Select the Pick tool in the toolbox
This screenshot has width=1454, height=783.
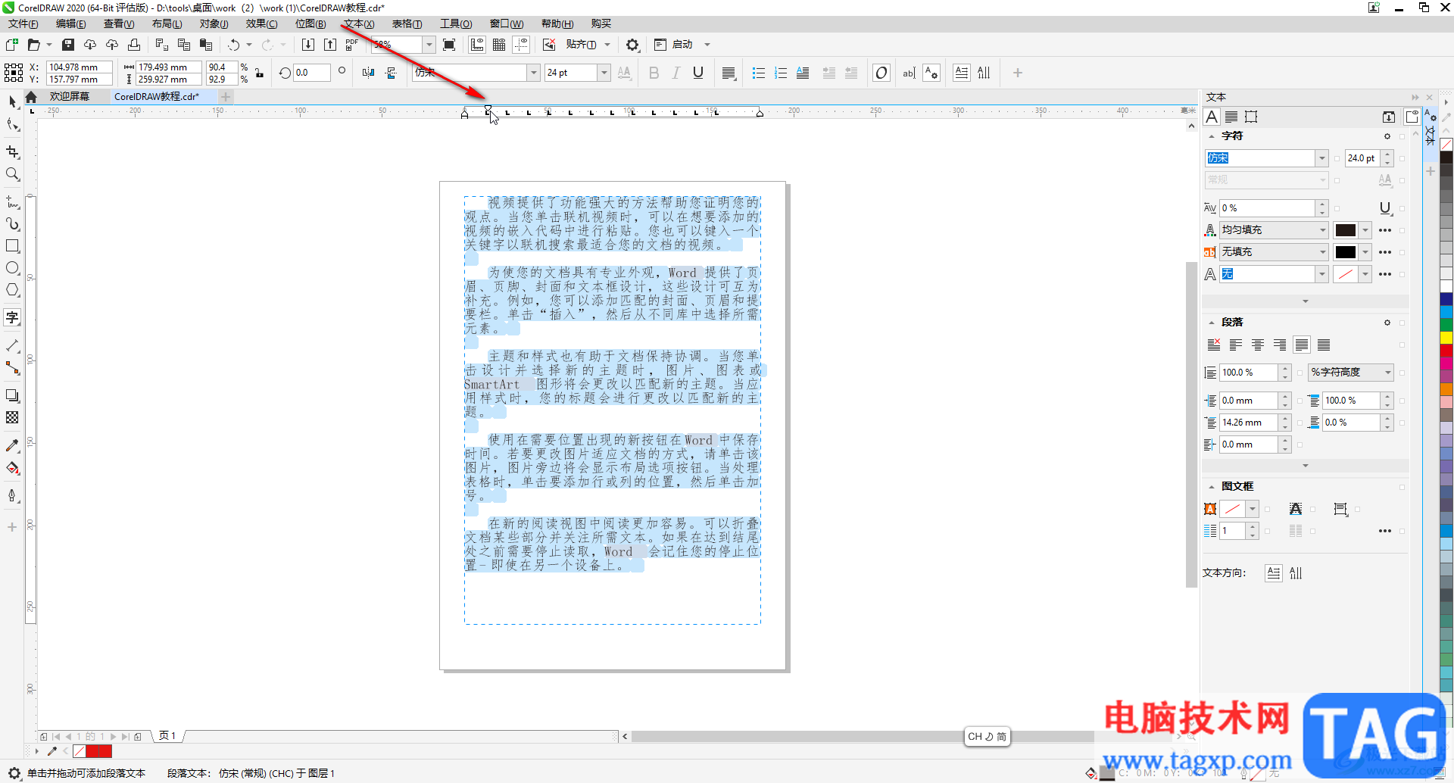click(12, 101)
